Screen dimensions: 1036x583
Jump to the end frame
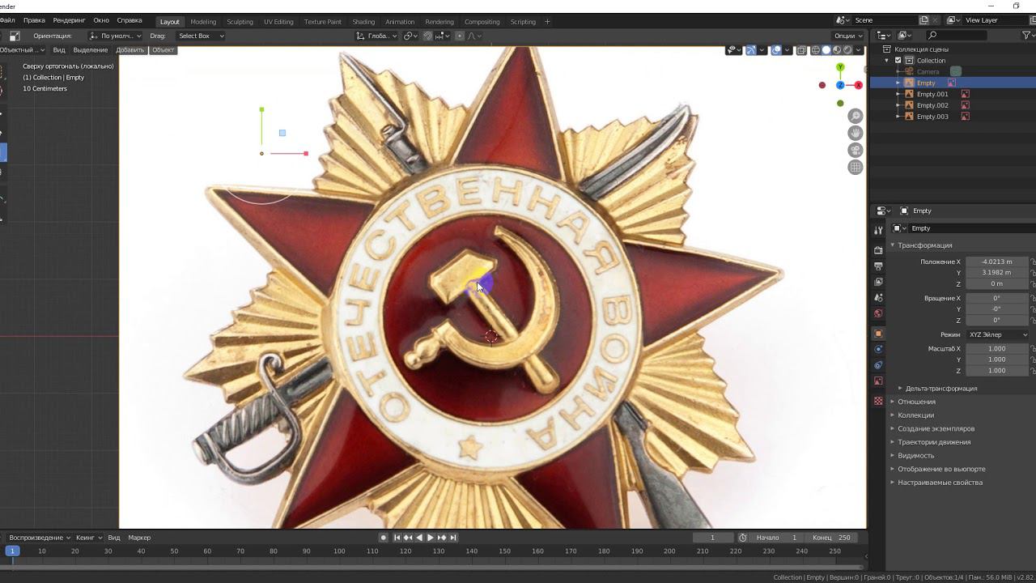pos(453,538)
